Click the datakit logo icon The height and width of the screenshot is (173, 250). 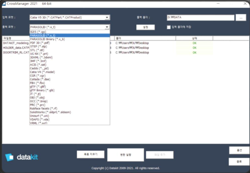(x=9, y=157)
